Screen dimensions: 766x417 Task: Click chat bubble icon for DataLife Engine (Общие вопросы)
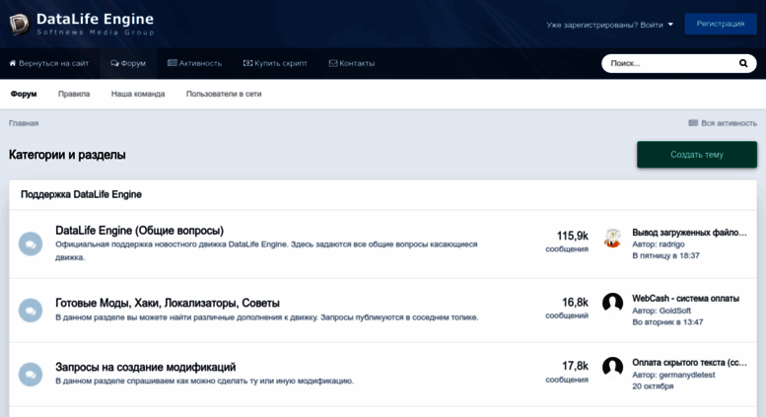31,243
